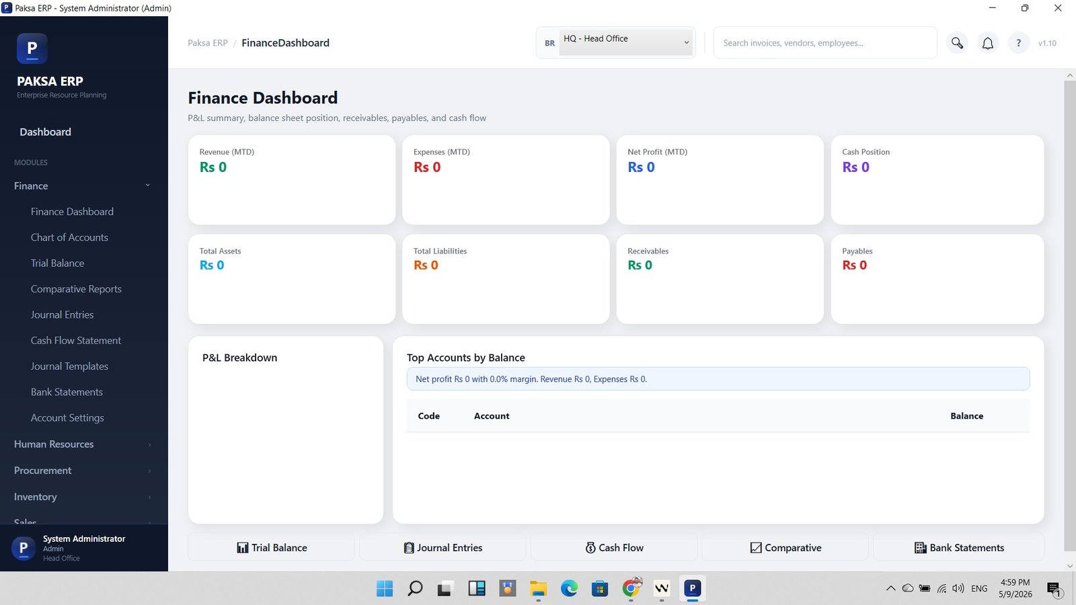
Task: Click the Receivables card
Action: (720, 279)
